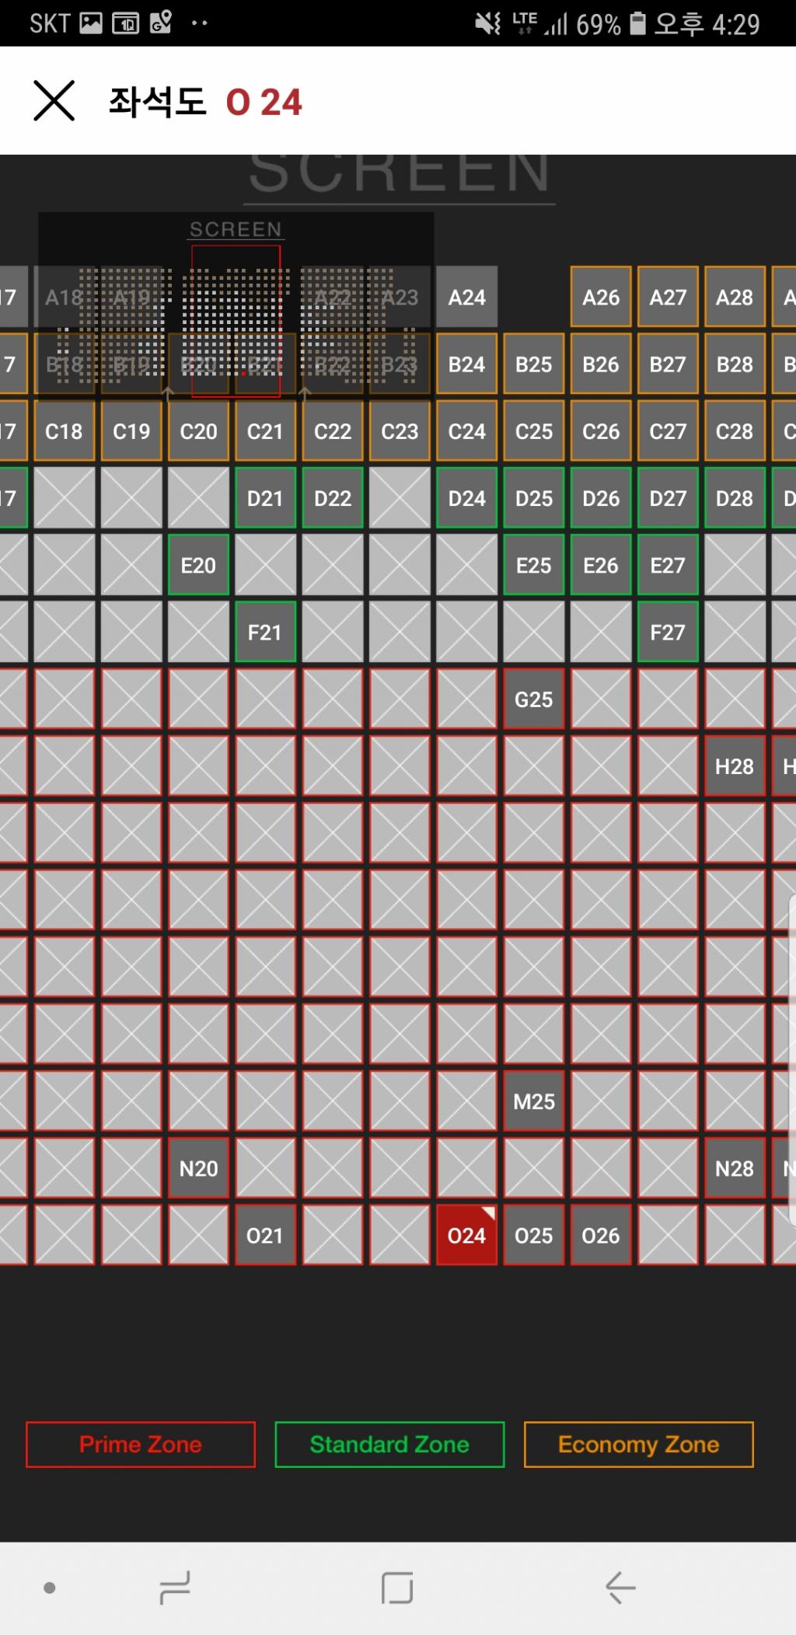The image size is (796, 1635).
Task: Tap seat C27
Action: (x=668, y=431)
